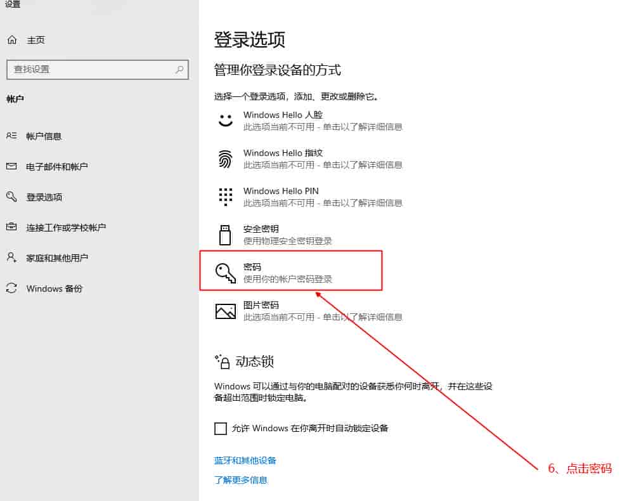Click 使用物理安全密钥登录 description text
Viewport: 627px width, 501px height.
(x=288, y=241)
